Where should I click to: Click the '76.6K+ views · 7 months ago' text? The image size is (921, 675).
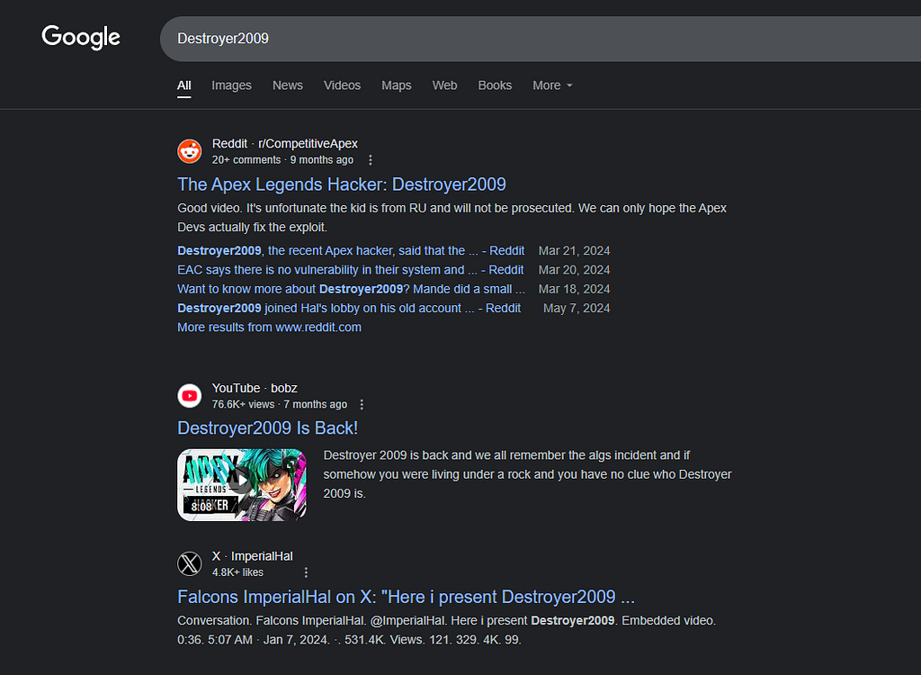pos(280,404)
